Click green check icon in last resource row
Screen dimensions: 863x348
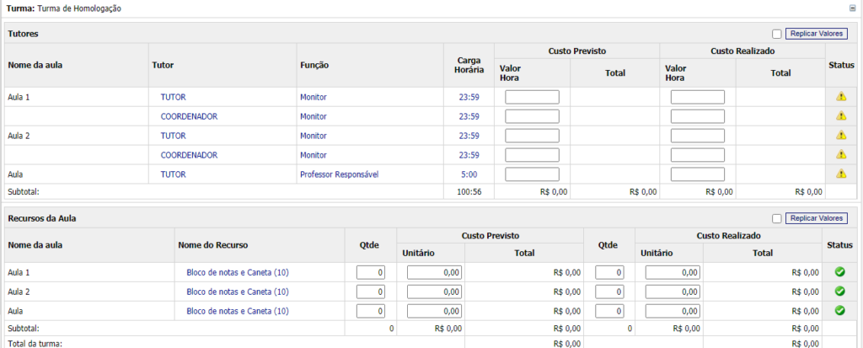[839, 311]
